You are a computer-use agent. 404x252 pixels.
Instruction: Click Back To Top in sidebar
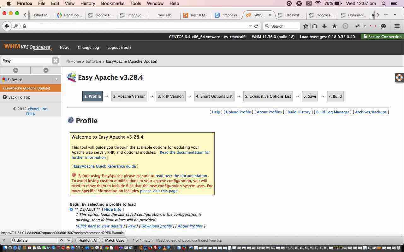click(x=19, y=97)
